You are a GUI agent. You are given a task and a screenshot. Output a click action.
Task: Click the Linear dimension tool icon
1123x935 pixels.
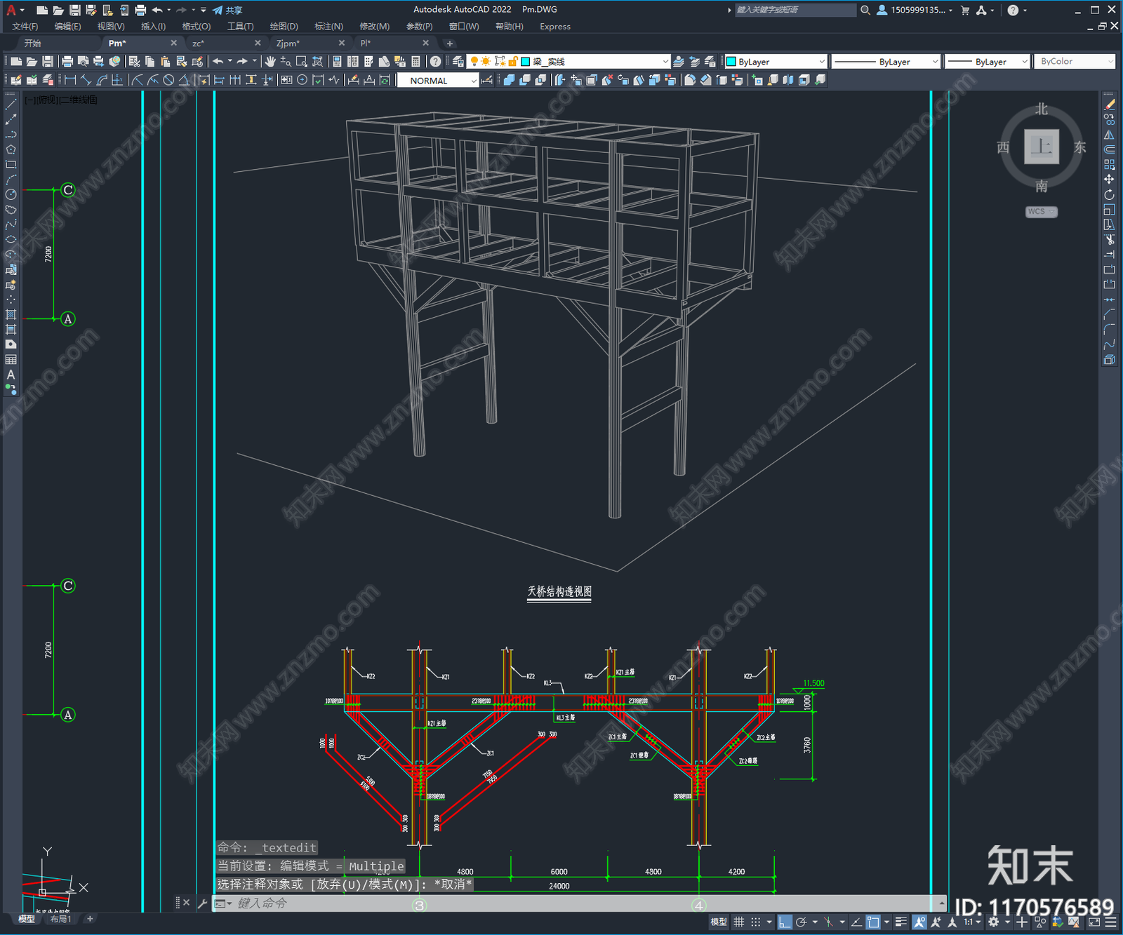click(70, 81)
